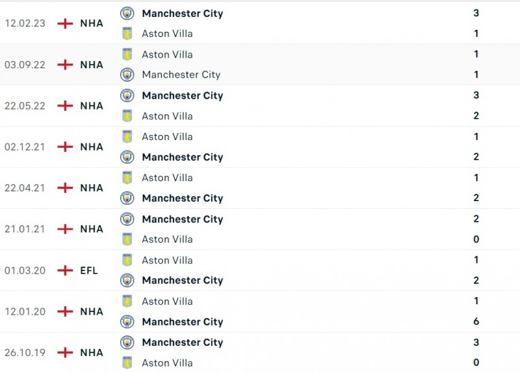Click the 22.04.21 match date
The width and height of the screenshot is (520, 373).
click(x=25, y=188)
